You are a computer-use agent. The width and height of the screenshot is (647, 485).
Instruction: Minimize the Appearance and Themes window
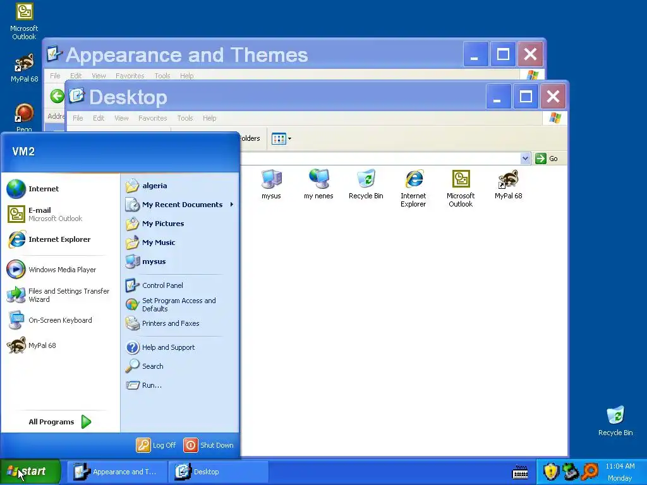coord(475,54)
